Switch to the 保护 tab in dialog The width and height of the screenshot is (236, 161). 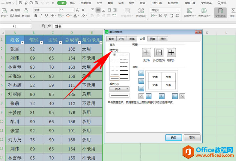coord(163,39)
